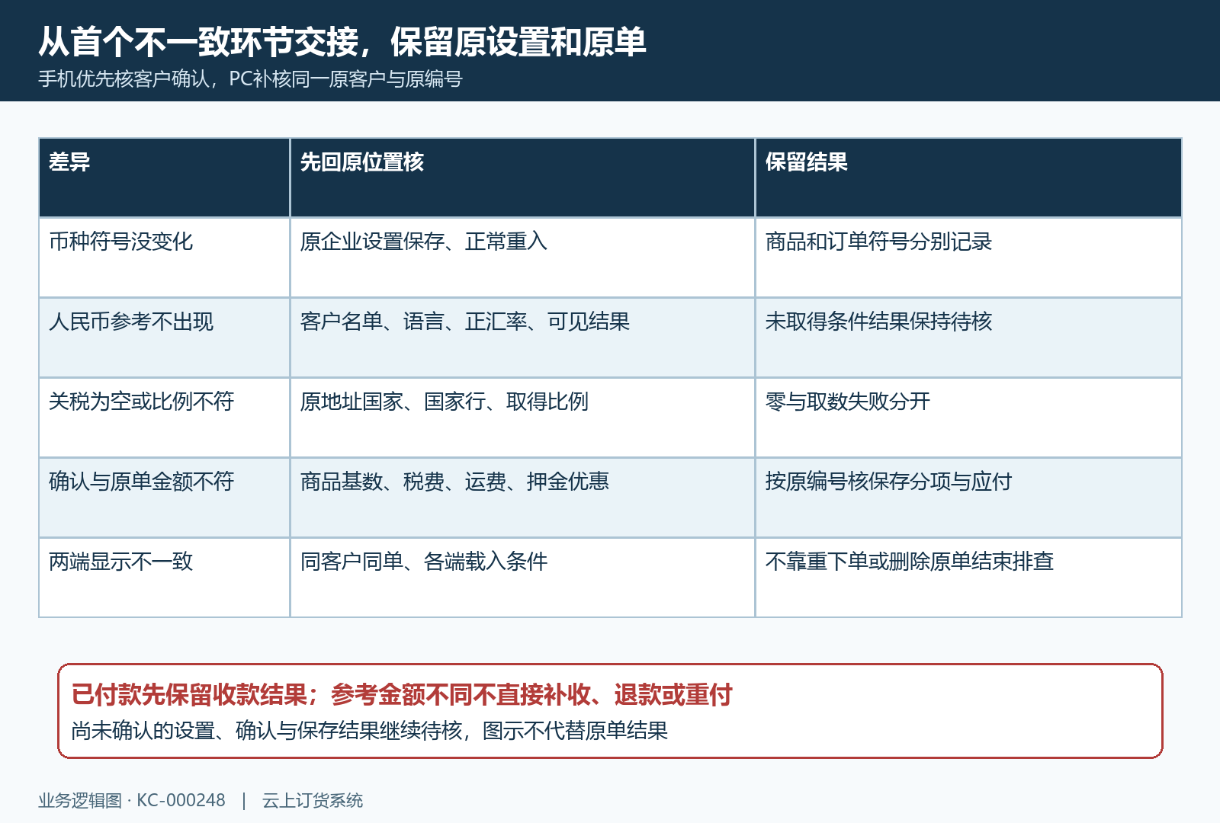The width and height of the screenshot is (1220, 823).
Task: Select the cell 商品基数、税费、运费、押金优惠
Action: point(522,498)
